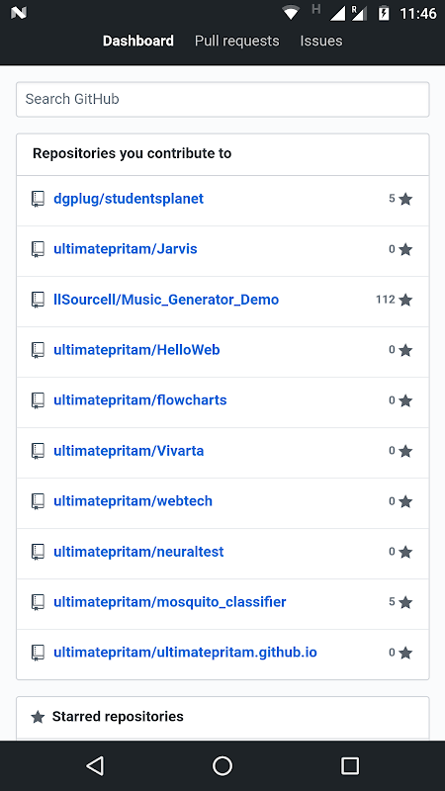Tap the recent apps square button
Viewport: 445px width, 791px height.
(350, 765)
